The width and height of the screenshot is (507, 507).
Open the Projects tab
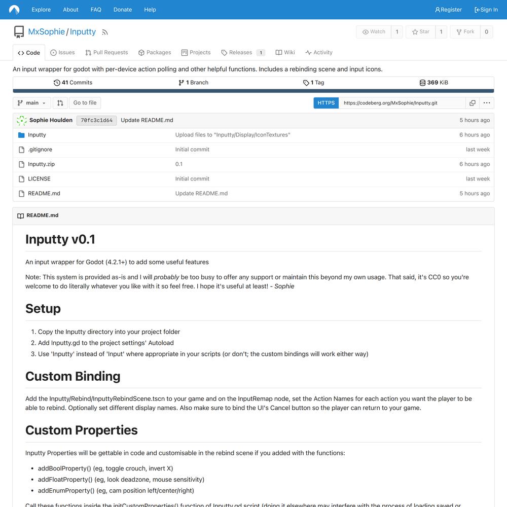(196, 52)
